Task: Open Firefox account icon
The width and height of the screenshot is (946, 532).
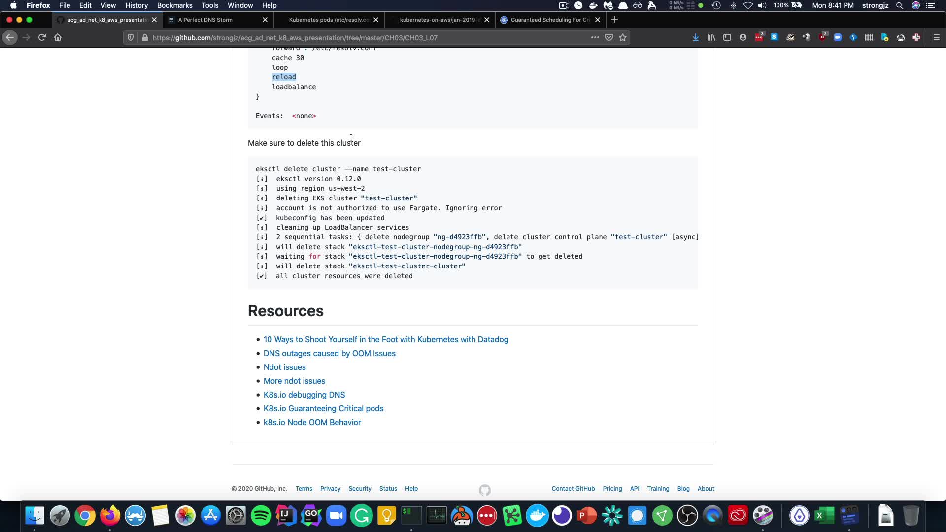Action: click(x=743, y=37)
